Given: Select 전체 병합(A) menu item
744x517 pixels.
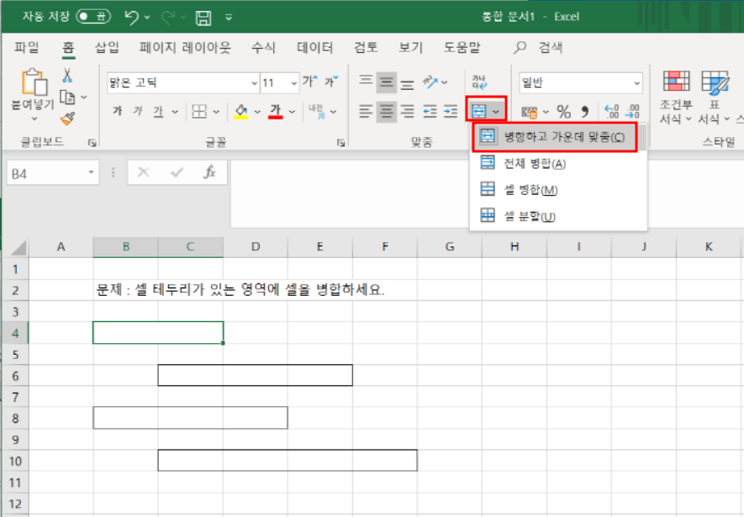Looking at the screenshot, I should tap(558, 163).
